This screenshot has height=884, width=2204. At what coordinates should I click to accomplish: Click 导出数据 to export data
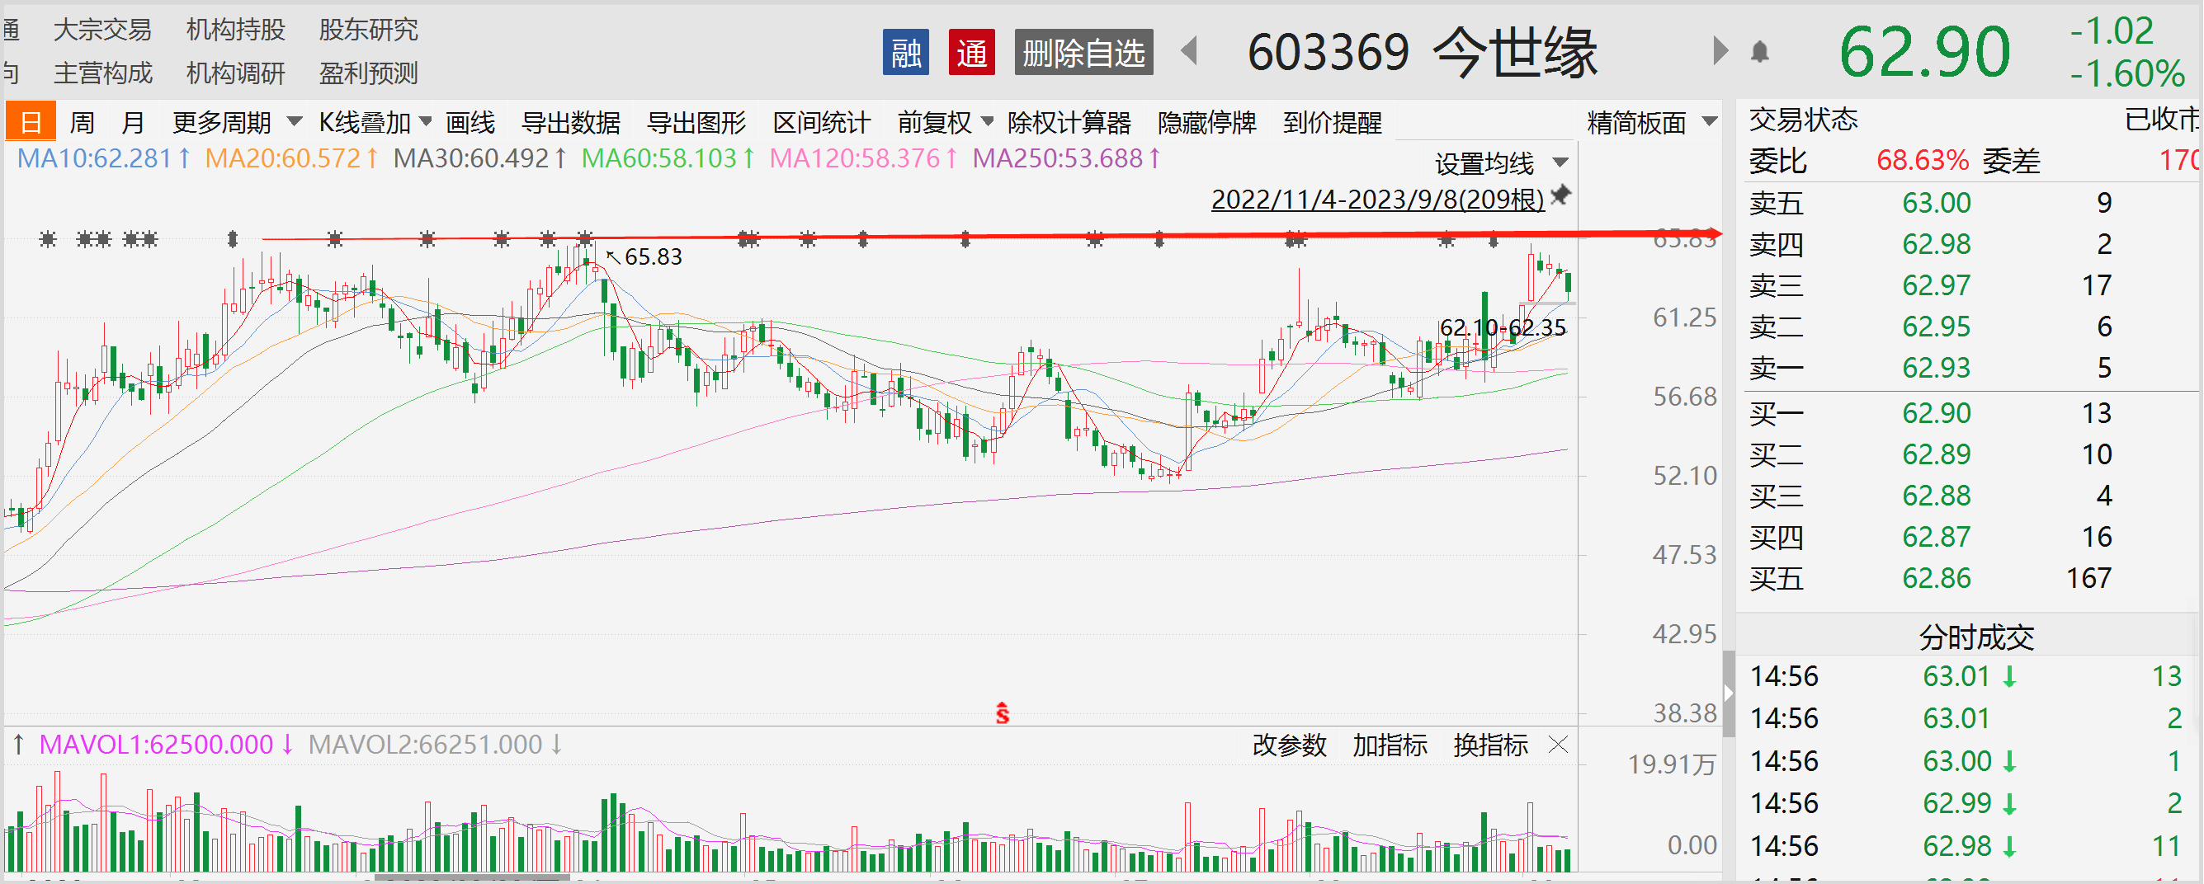click(x=571, y=122)
